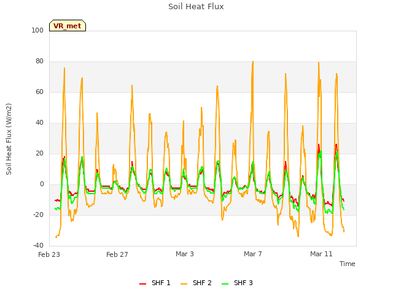This screenshot has width=393, height=295.
Task: Toggle the SHF 2 legend entry
Action: tap(196, 283)
